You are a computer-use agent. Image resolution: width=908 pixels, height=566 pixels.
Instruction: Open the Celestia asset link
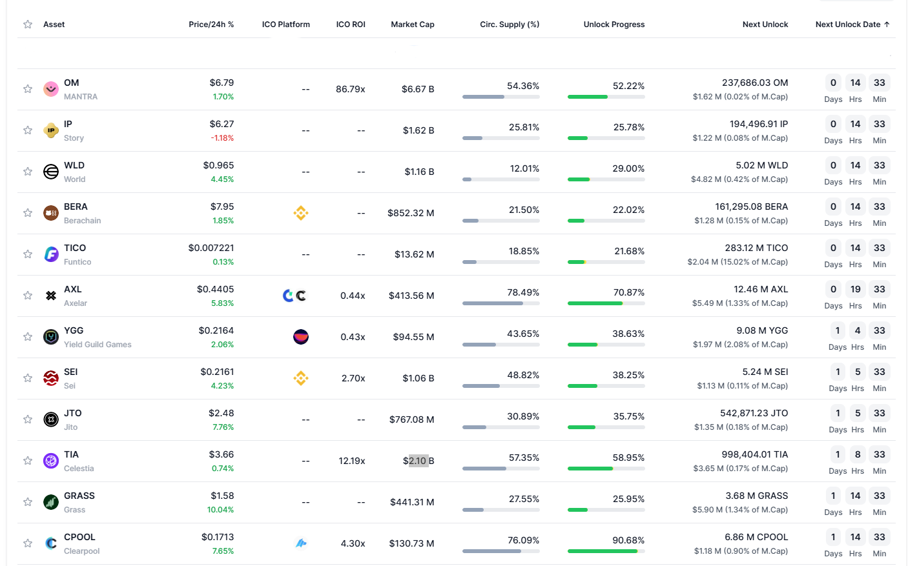[x=79, y=469]
